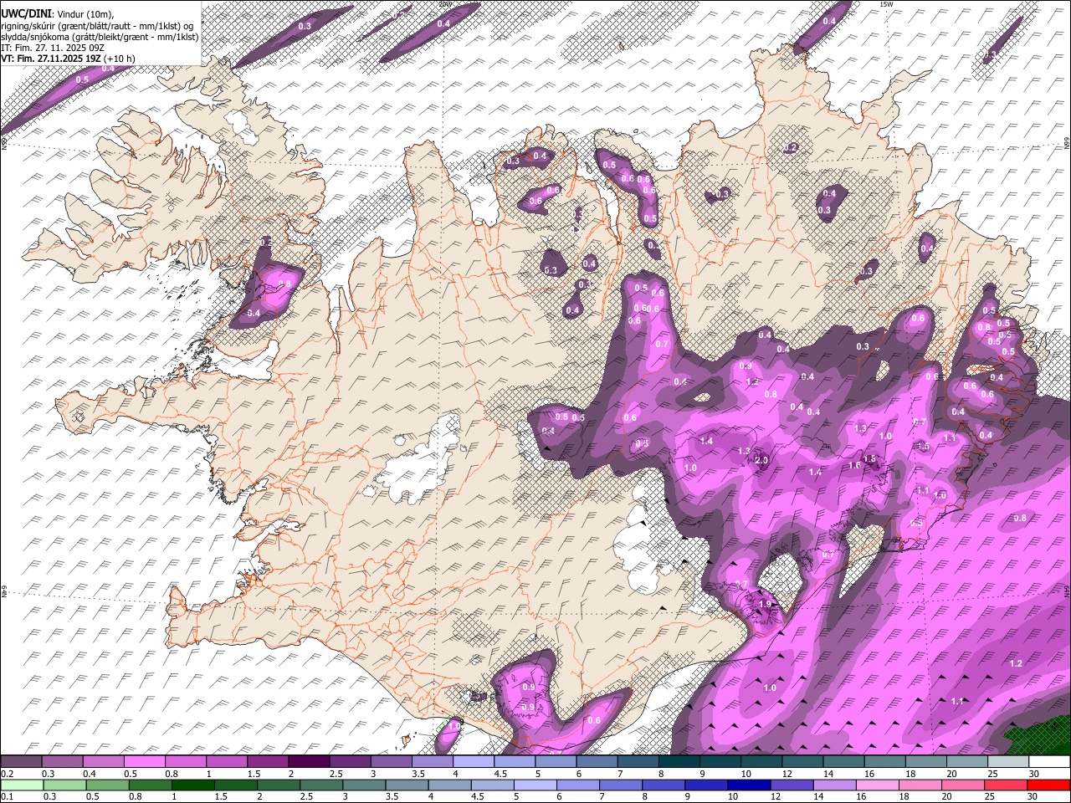Viewport: 1071px width, 803px height.
Task: Choose the 0.5 green swatch in the bottom legend row
Action: (x=107, y=785)
